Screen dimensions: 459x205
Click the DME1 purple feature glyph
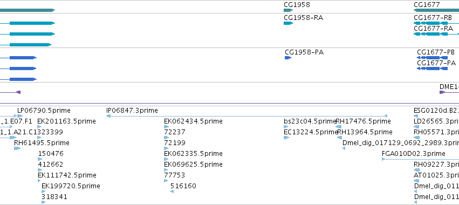point(449,92)
